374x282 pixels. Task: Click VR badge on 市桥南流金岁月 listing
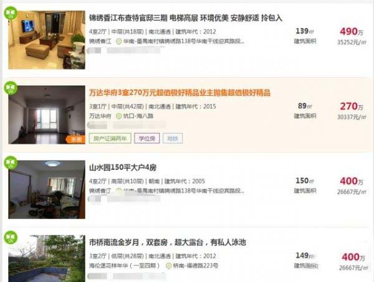(x=11, y=237)
